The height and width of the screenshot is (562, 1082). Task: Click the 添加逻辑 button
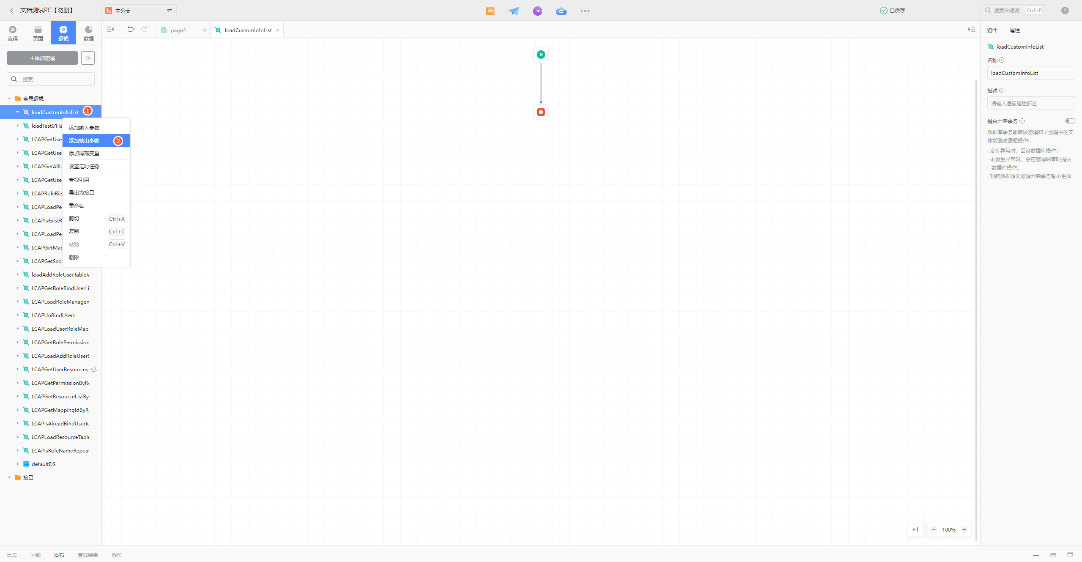[42, 58]
